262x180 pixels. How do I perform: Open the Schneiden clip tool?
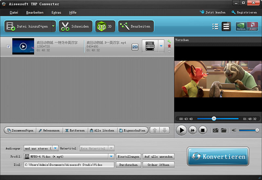[x=76, y=27]
